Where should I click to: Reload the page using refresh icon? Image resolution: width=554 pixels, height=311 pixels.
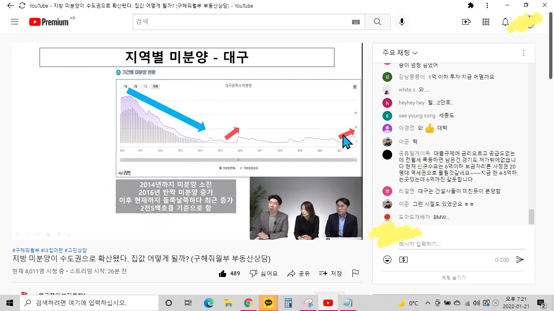pyautogui.click(x=22, y=6)
